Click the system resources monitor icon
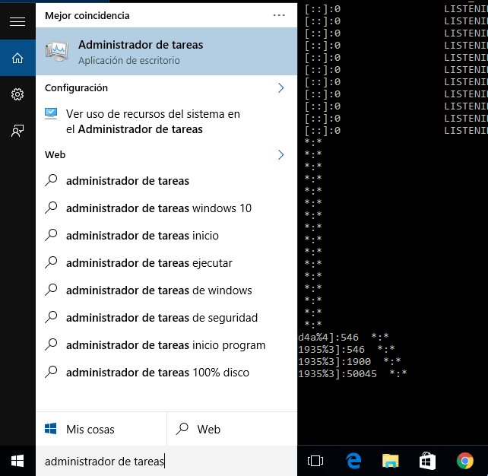This screenshot has width=488, height=476. (51, 113)
